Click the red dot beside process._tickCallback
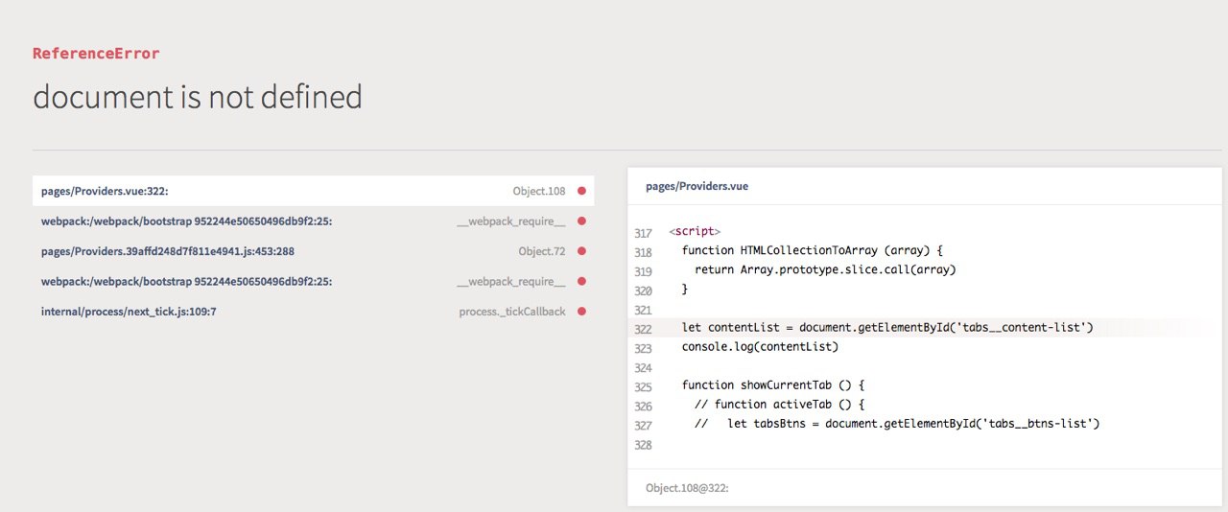This screenshot has width=1228, height=512. pos(581,312)
